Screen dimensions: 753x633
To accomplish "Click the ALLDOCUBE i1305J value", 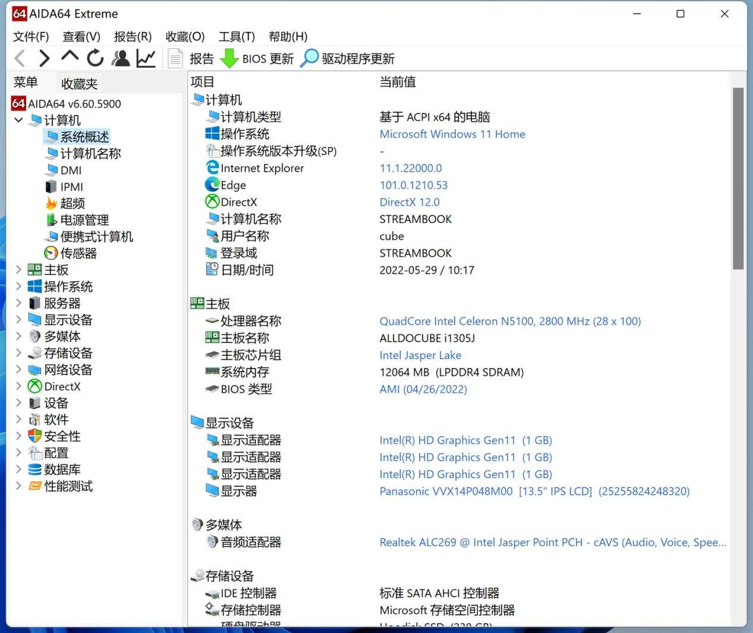I will click(x=427, y=338).
